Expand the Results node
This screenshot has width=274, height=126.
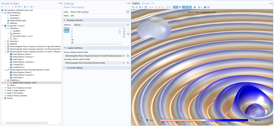[3, 98]
